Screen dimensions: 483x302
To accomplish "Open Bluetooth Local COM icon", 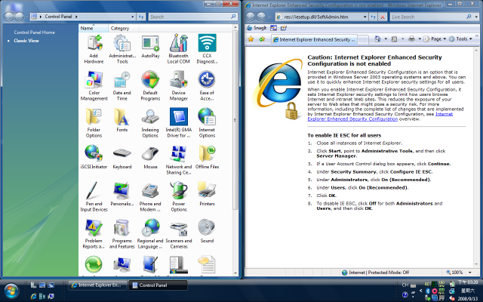I will coord(178,49).
